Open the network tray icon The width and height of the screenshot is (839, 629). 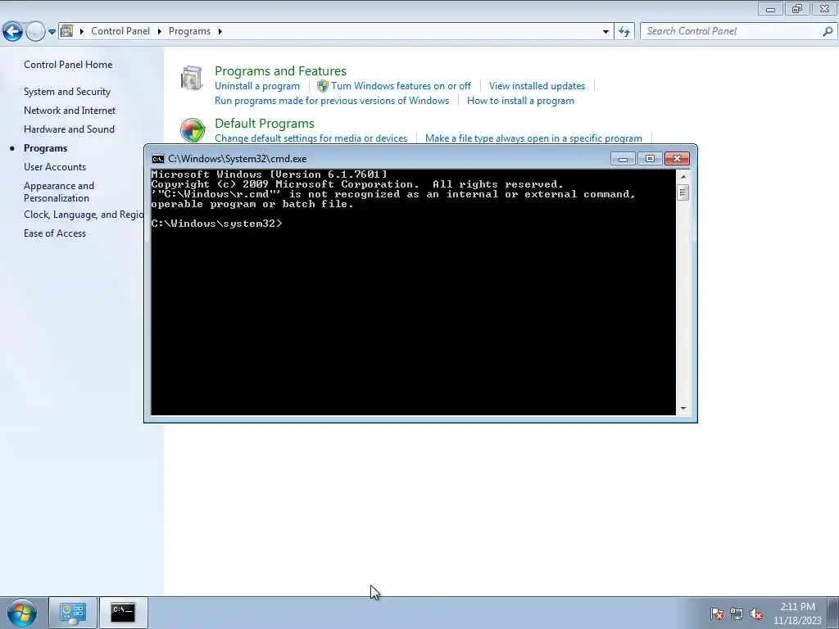coord(737,613)
